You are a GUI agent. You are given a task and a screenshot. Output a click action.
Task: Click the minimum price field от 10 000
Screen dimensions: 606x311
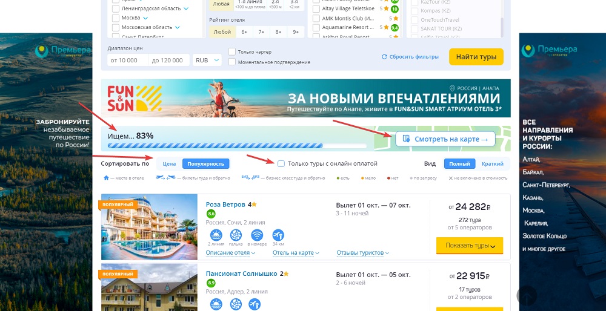tap(128, 60)
